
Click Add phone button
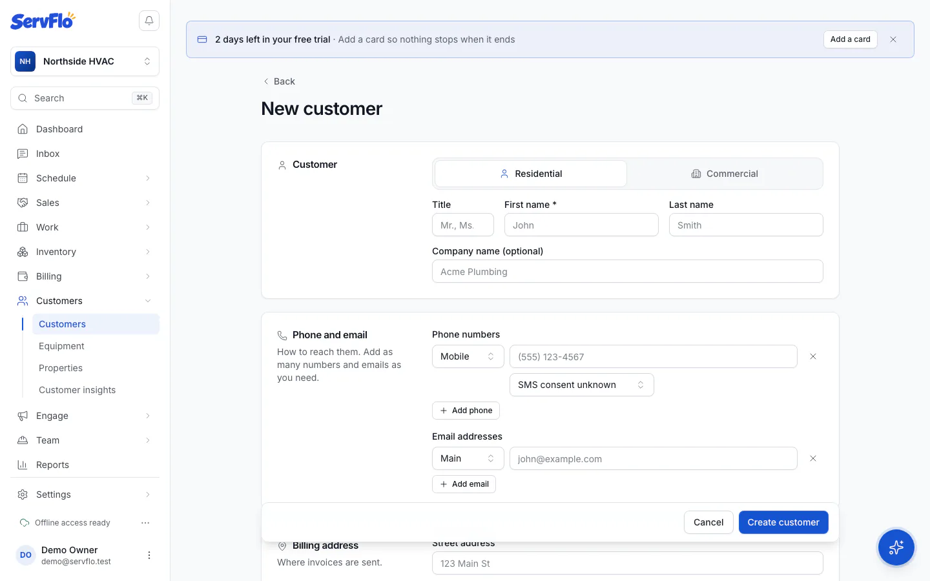[x=466, y=411]
